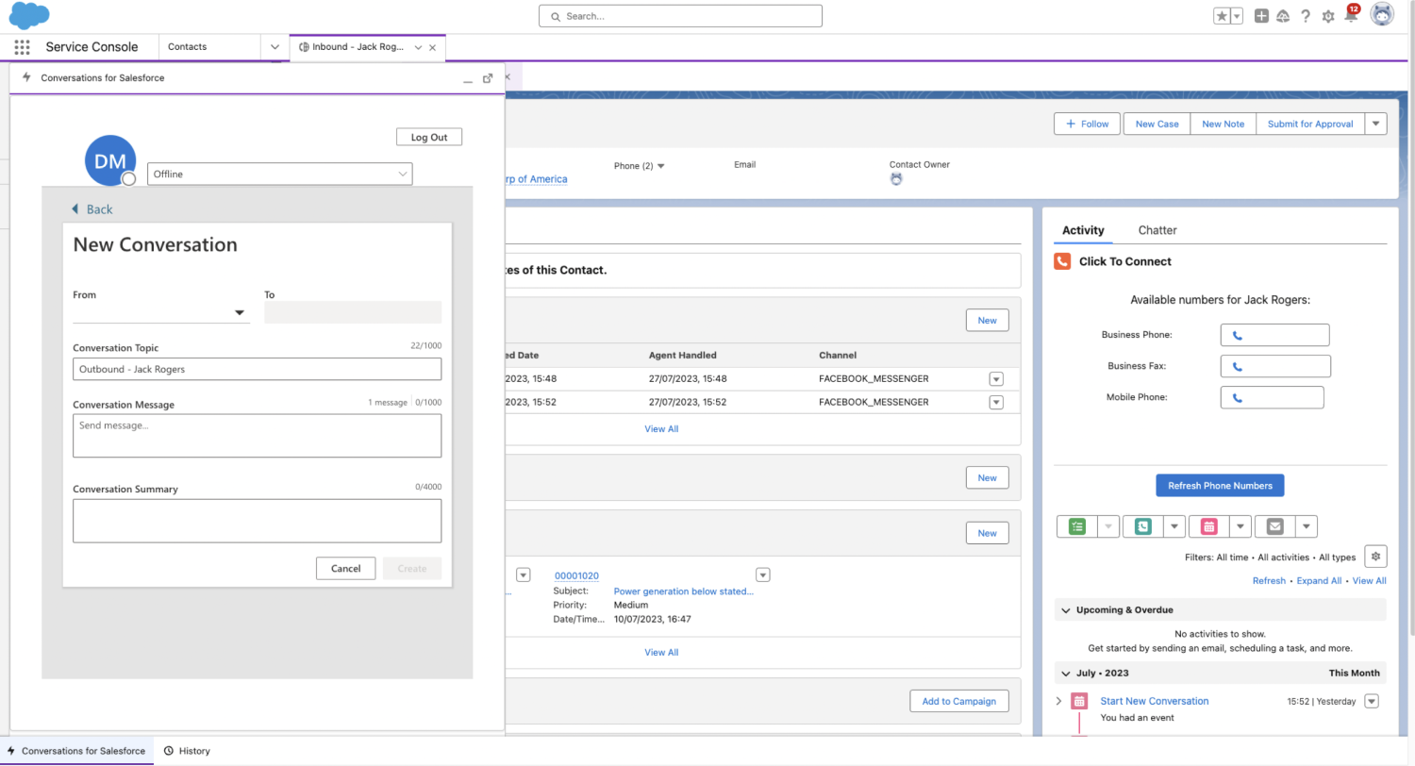Click event icon beside Start New Conversation
Image resolution: width=1415 pixels, height=766 pixels.
point(1079,701)
